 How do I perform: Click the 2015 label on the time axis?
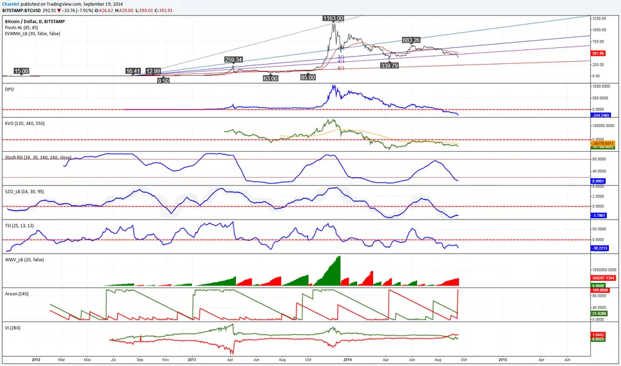pyautogui.click(x=502, y=359)
